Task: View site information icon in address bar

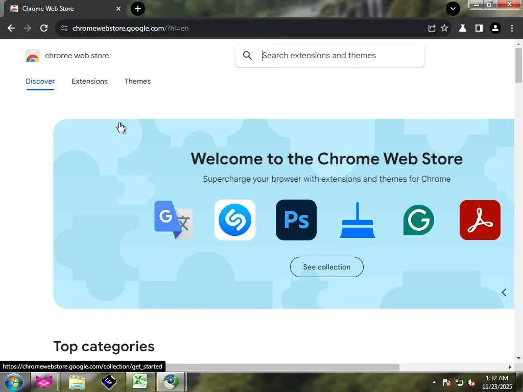Action: click(64, 29)
